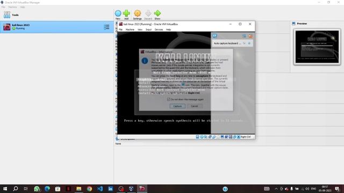Open View menu in the VM window

pos(140,29)
